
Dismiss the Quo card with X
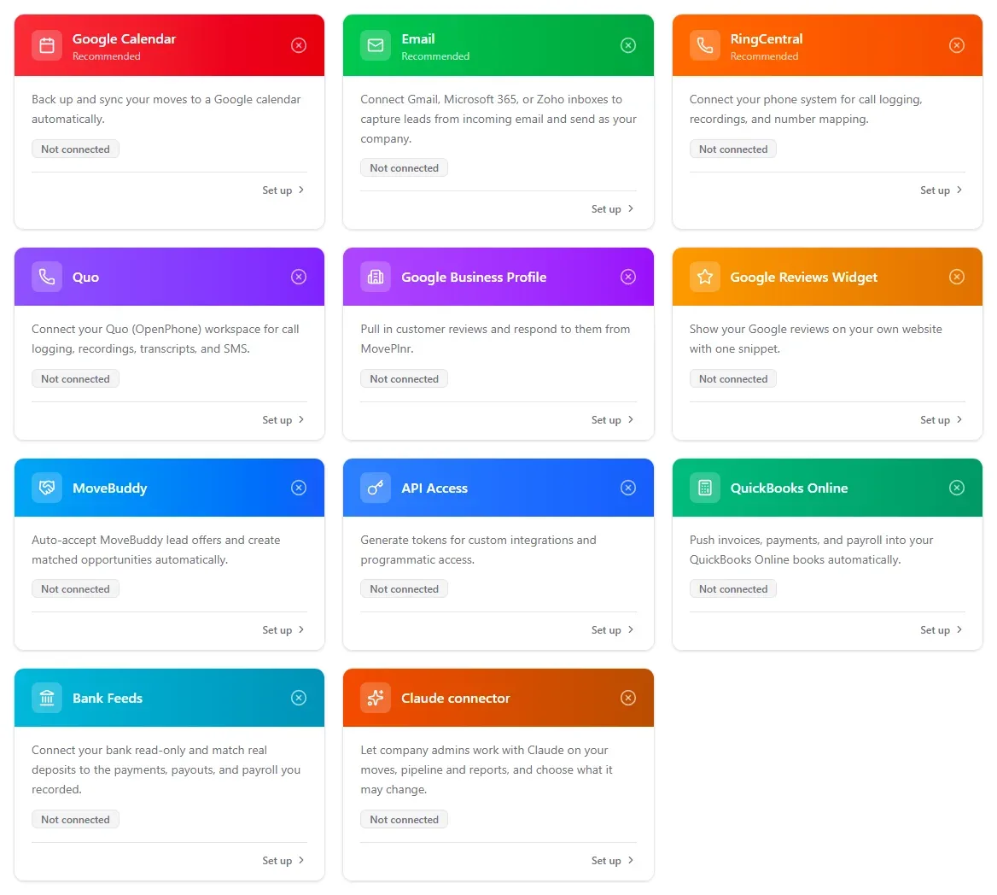pos(299,277)
